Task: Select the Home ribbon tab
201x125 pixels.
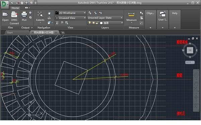Action: click(15, 8)
